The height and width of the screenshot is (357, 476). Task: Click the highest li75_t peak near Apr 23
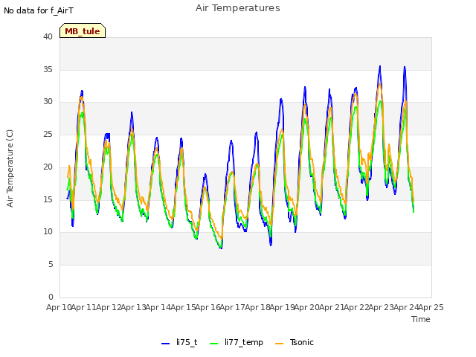point(380,66)
